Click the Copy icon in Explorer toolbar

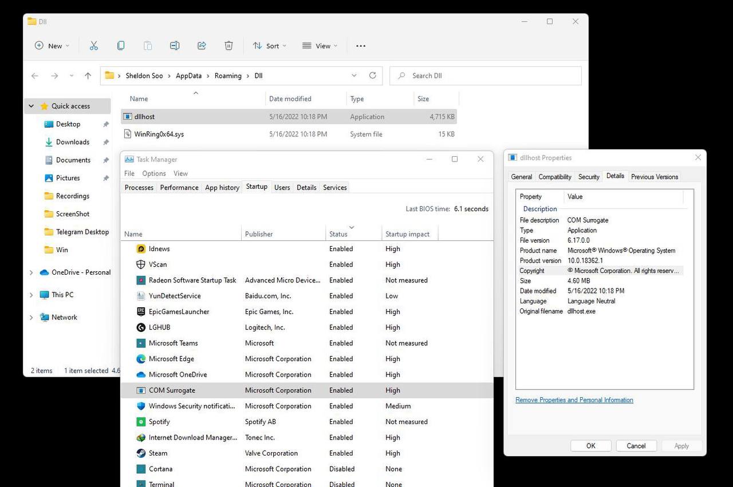[121, 46]
